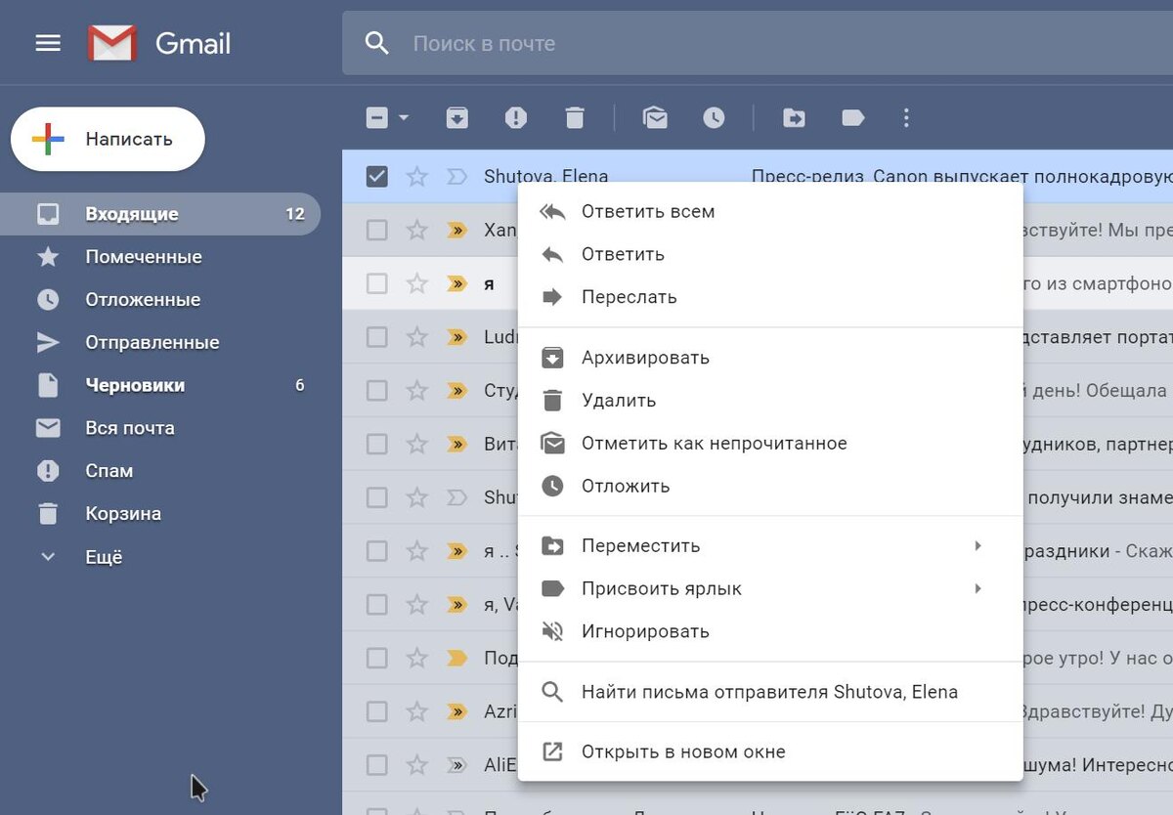Open the three-dot more options in toolbar
The width and height of the screenshot is (1173, 815).
point(906,118)
